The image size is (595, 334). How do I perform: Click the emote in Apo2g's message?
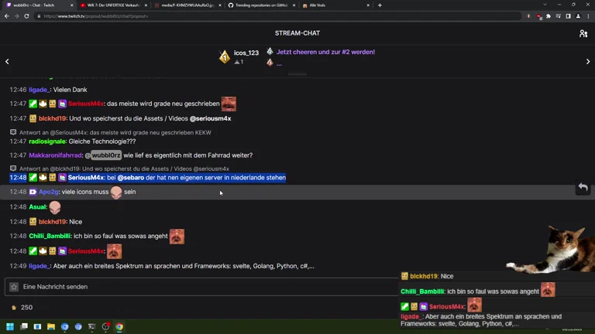(x=116, y=192)
